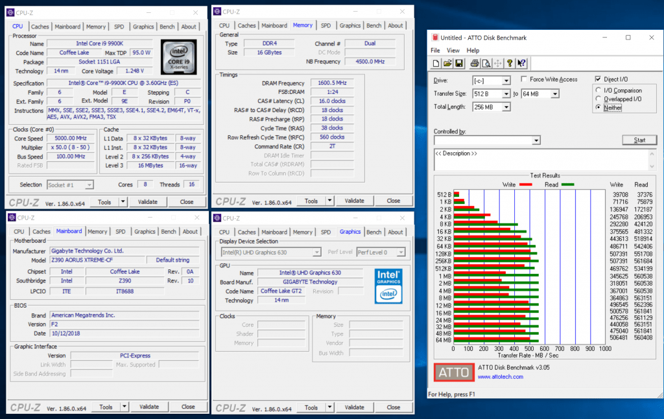Click the NB Frequency value 4500.0 MHz
Viewport: 664px width, 419px height.
click(x=370, y=62)
